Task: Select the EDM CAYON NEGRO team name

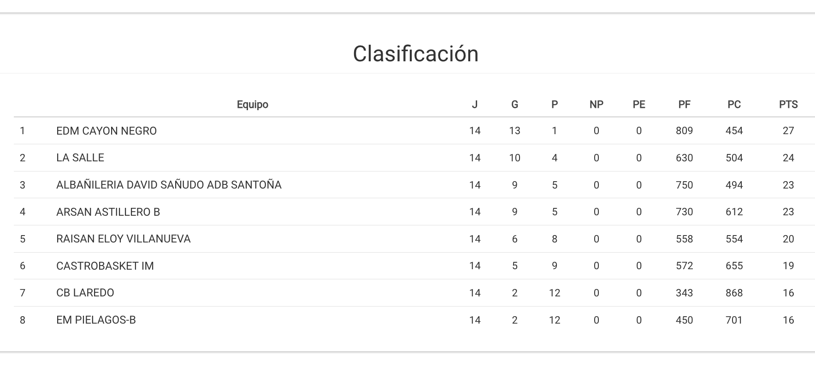Action: click(106, 131)
